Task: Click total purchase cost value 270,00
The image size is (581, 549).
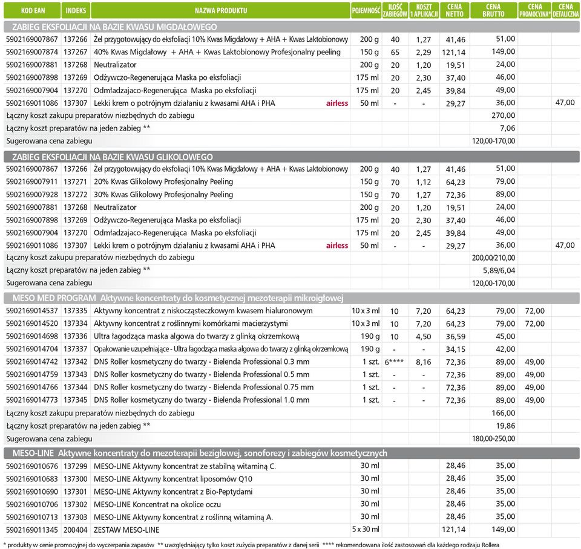Action: 503,115
